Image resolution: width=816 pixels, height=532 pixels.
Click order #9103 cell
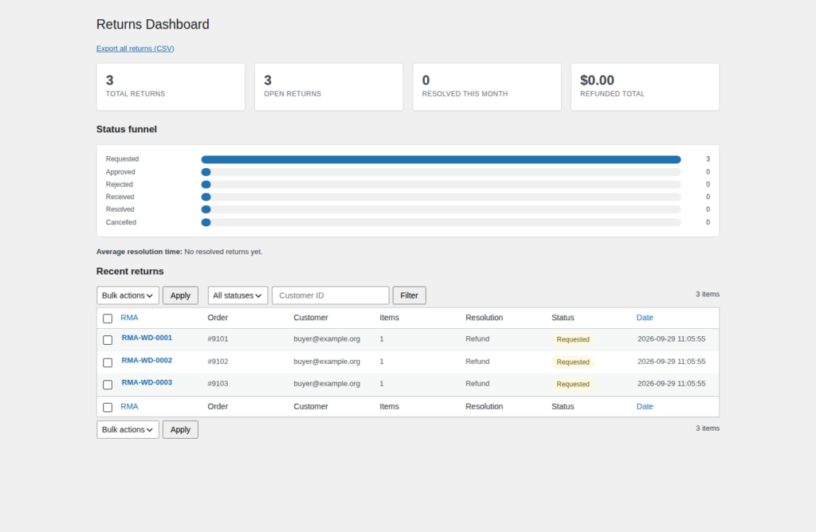click(x=218, y=384)
